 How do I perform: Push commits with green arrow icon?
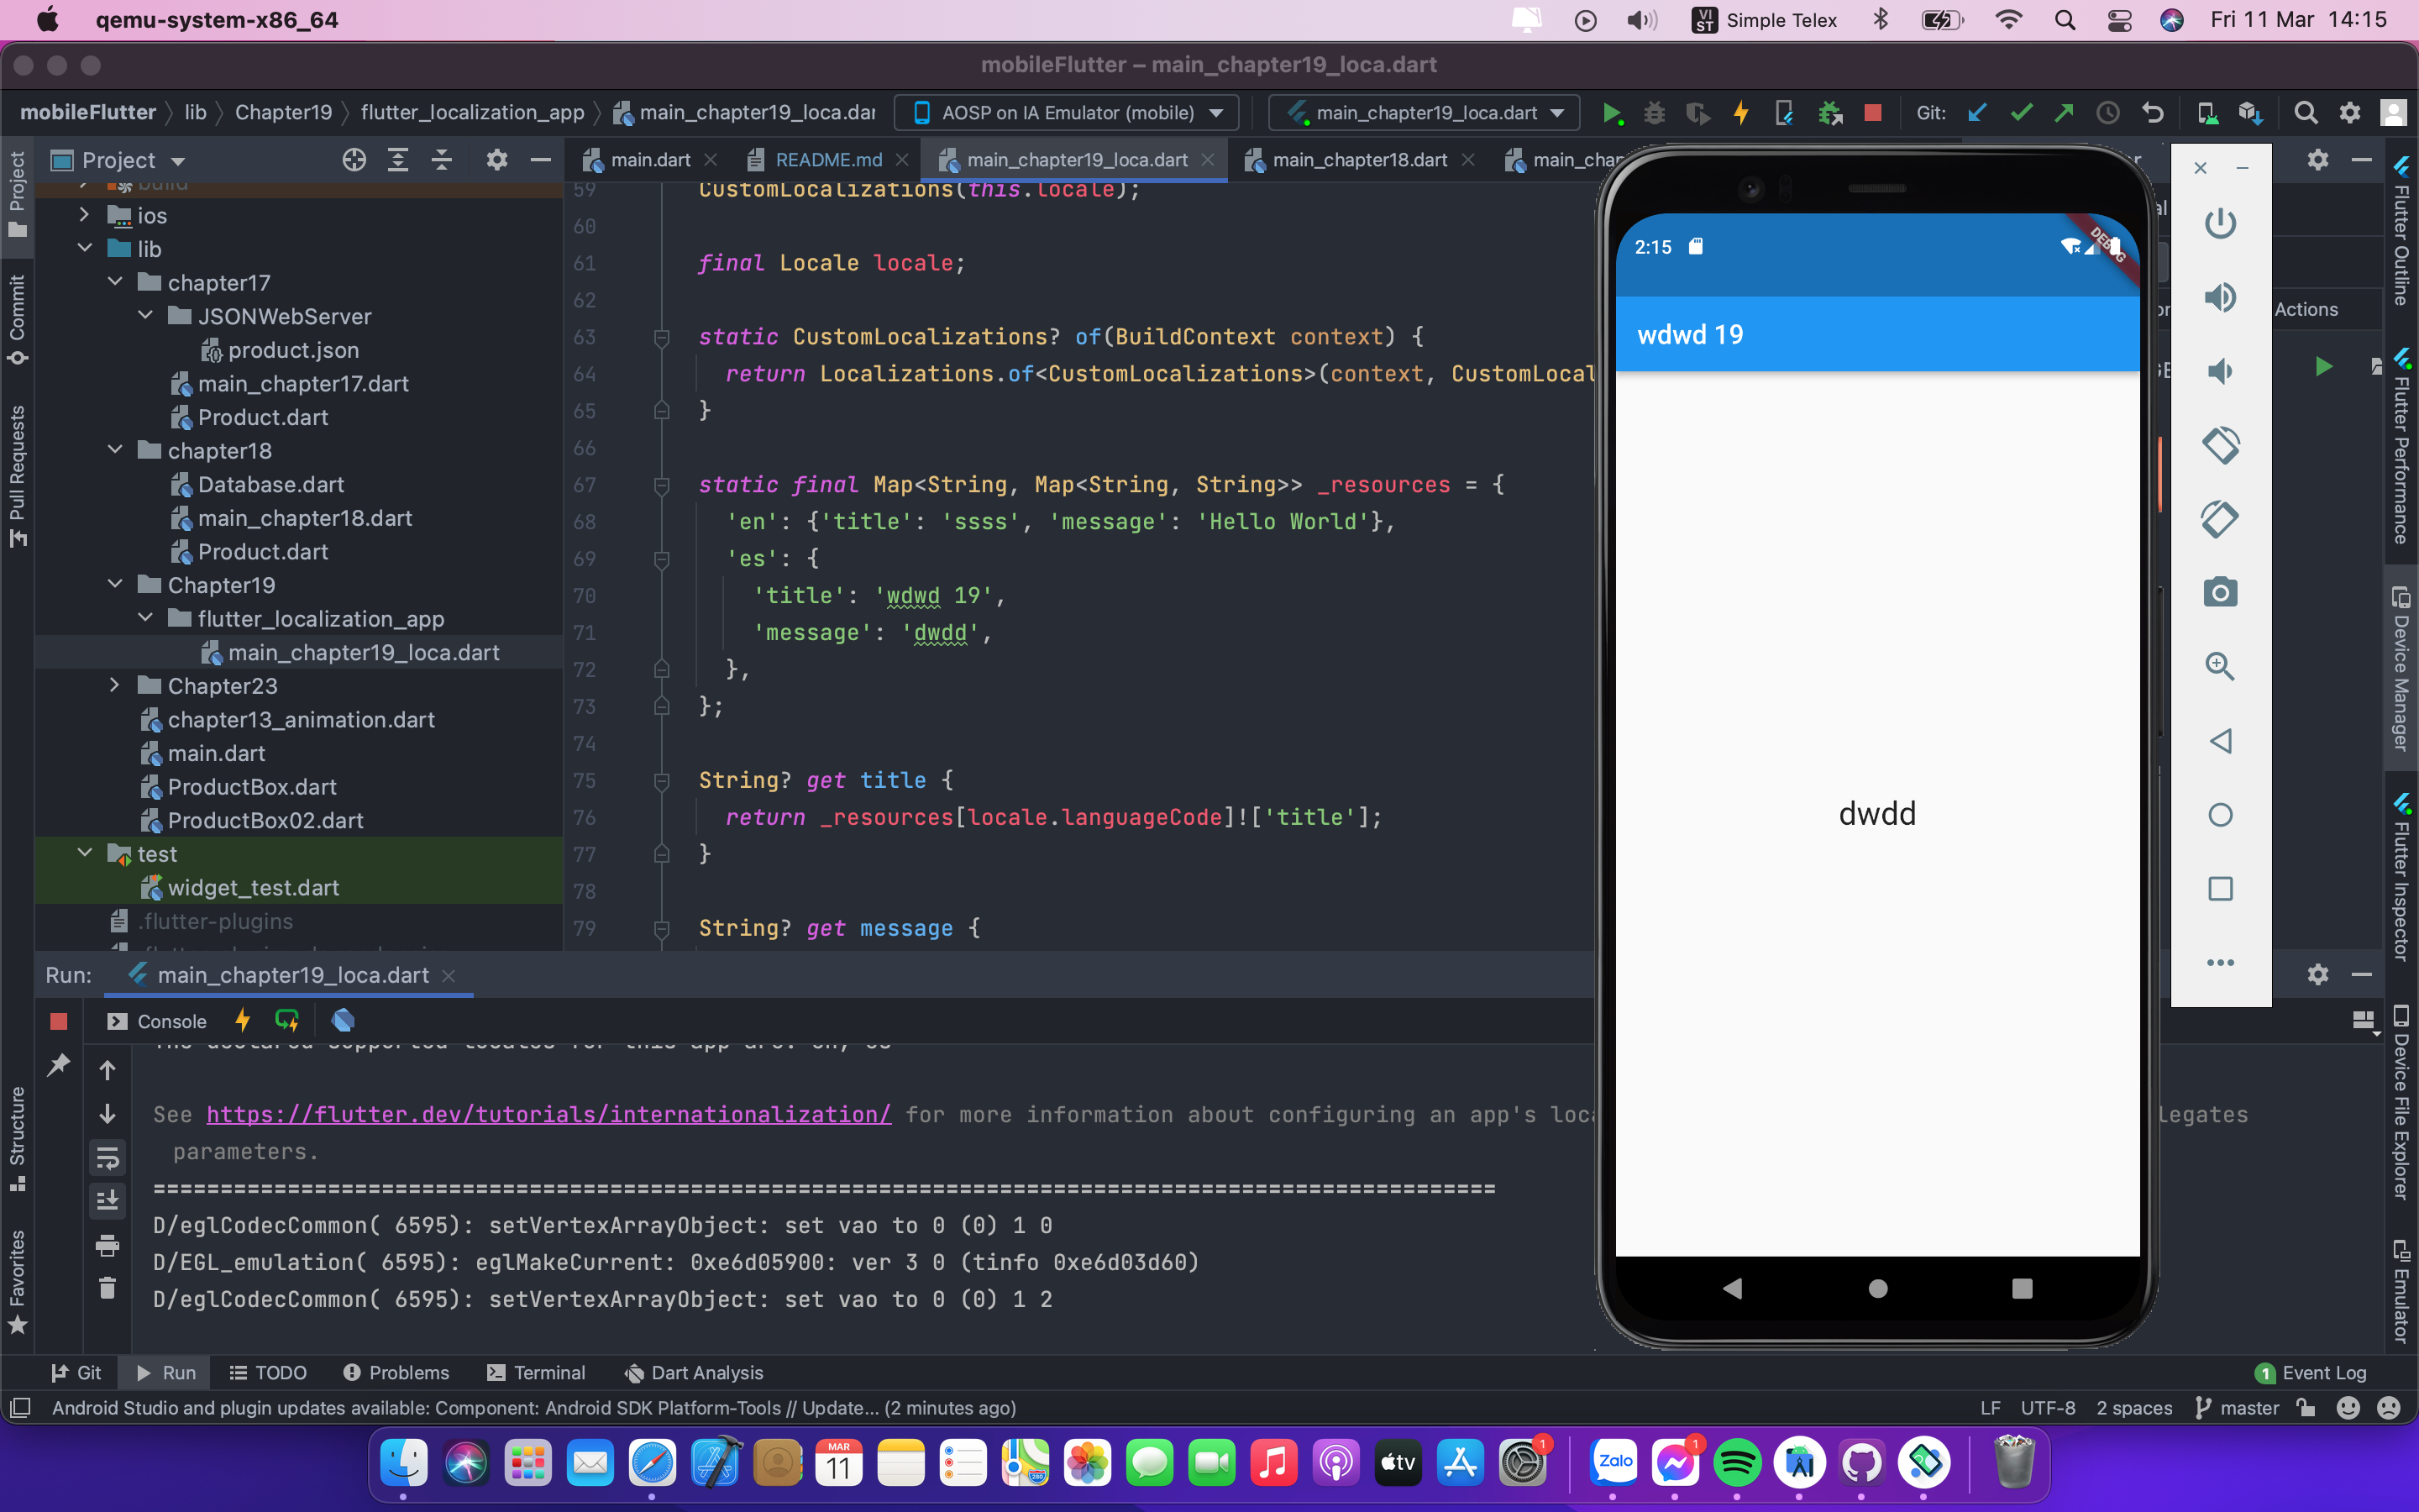tap(2065, 113)
